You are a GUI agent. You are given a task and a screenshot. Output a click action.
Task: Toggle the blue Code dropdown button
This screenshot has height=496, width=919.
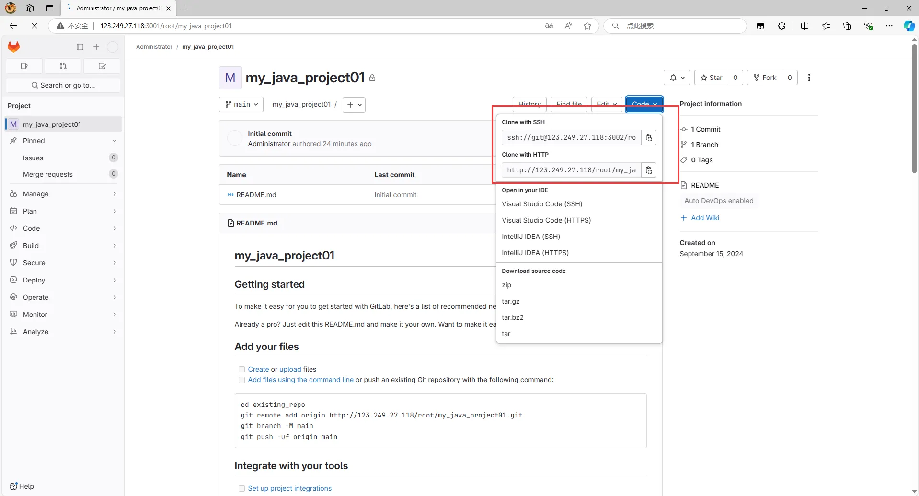(644, 104)
